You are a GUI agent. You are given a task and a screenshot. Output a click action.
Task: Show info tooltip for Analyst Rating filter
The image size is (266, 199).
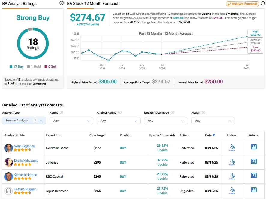click(120, 112)
